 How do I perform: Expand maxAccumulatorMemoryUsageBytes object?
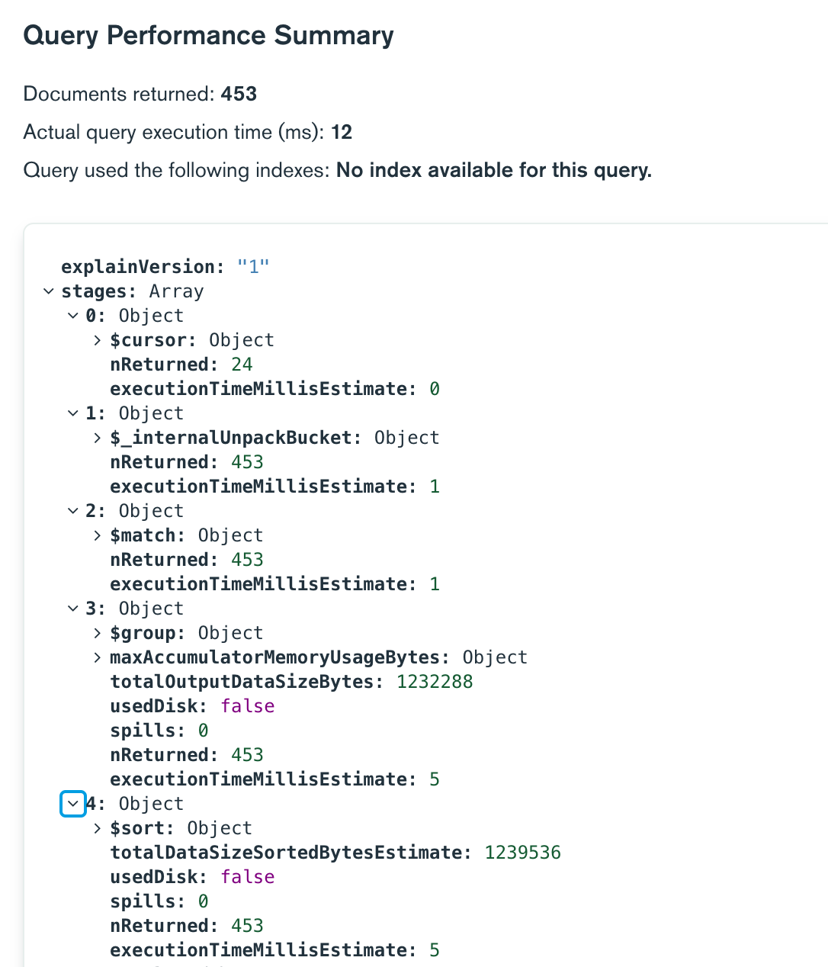(98, 657)
